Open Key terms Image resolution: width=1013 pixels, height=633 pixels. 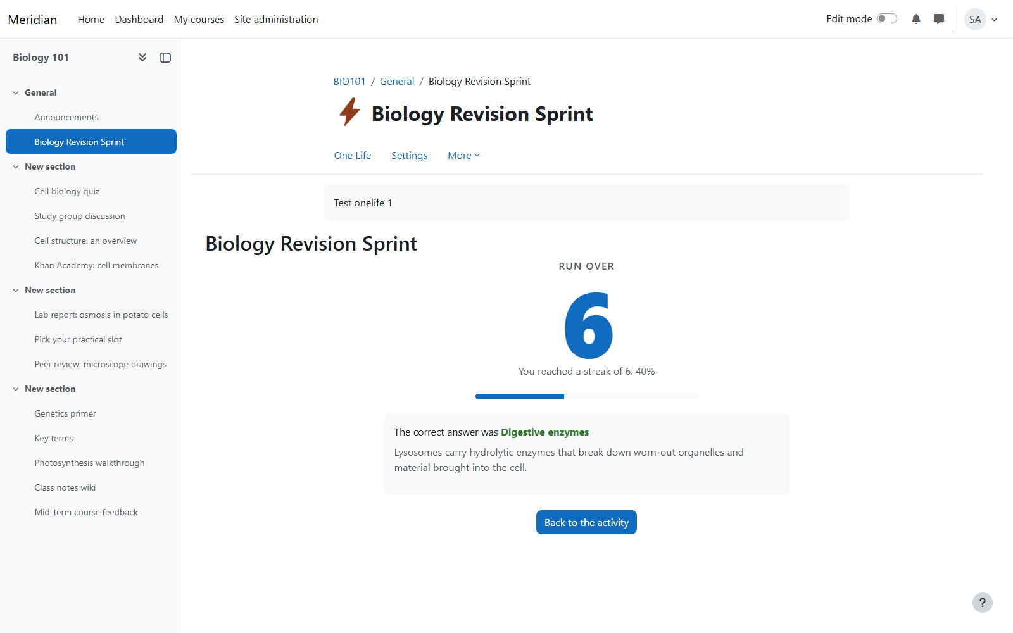54,438
